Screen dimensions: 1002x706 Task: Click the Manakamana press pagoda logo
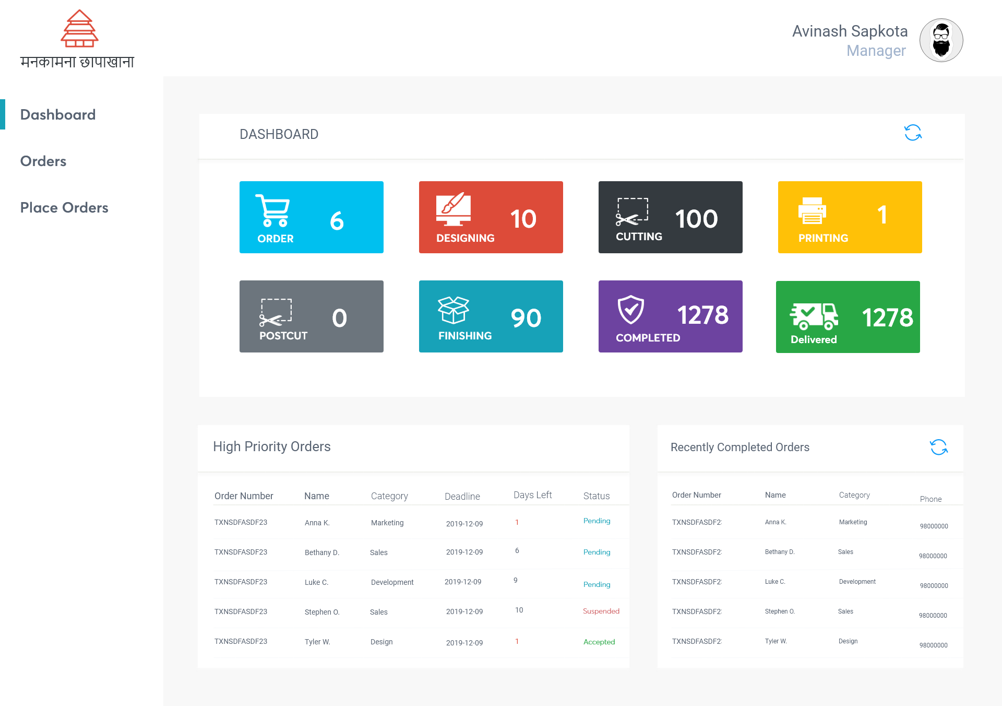click(x=79, y=29)
